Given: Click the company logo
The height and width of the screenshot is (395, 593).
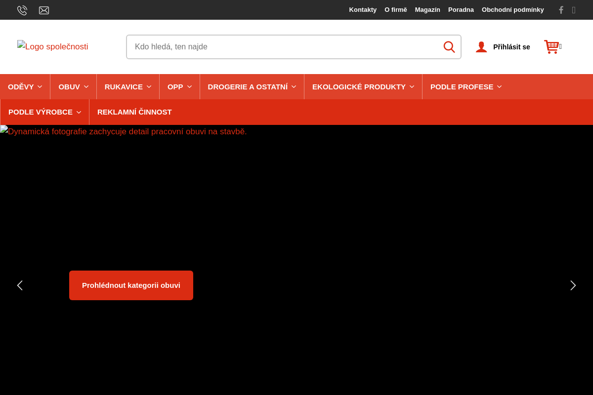Looking at the screenshot, I should 53,46.
